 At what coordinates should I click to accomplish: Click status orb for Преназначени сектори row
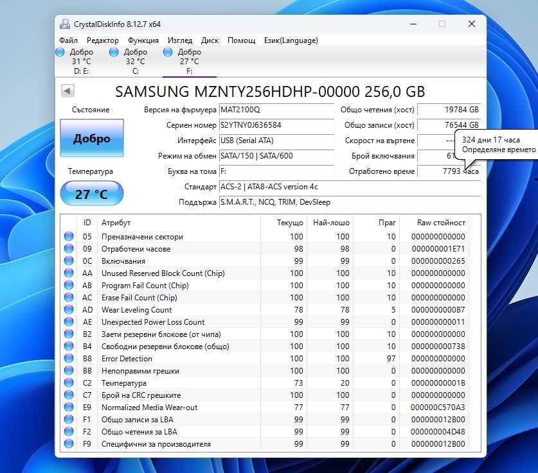[x=69, y=236]
